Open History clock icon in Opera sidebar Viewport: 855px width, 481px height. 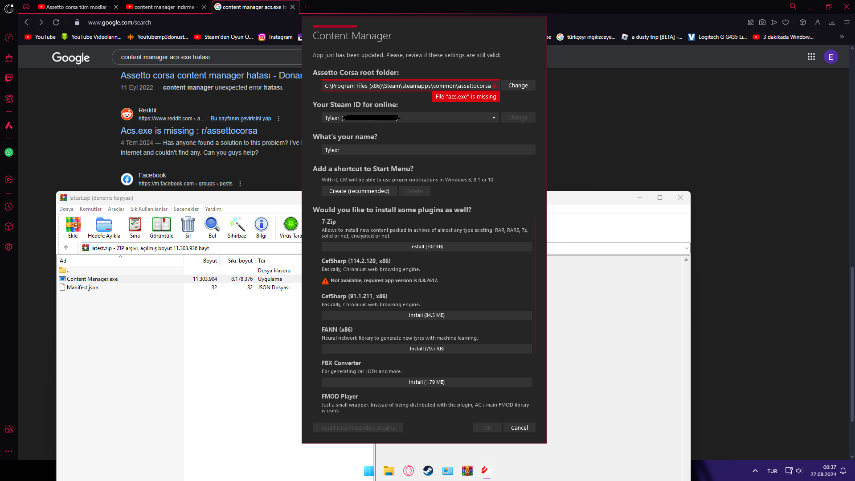[x=9, y=207]
